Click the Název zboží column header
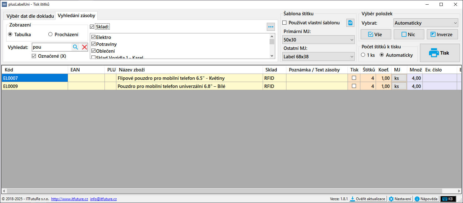The width and height of the screenshot is (463, 203). [x=189, y=70]
